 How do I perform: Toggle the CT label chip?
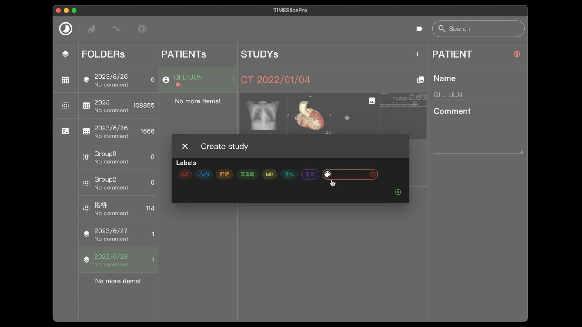pyautogui.click(x=185, y=174)
